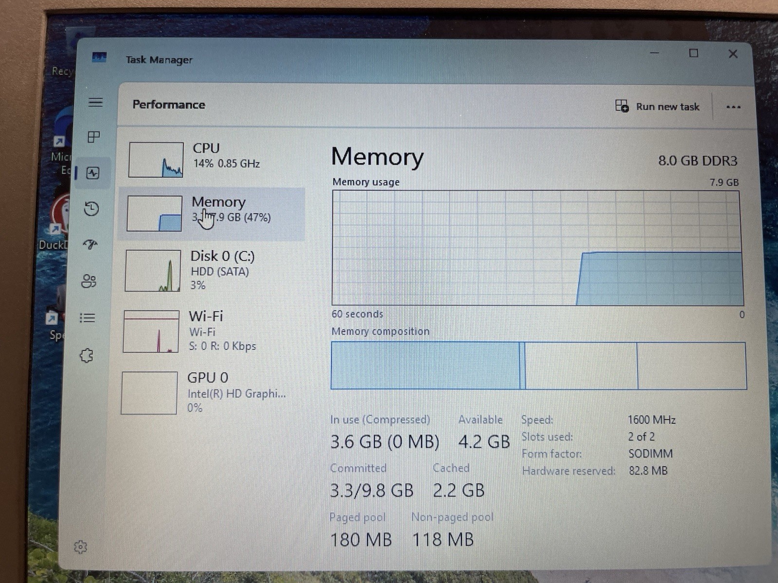Select the Wi-Fi performance entry

(210, 331)
